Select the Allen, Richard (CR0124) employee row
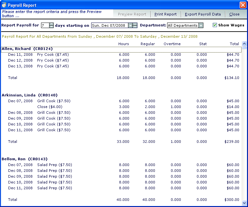This screenshot has width=248, height=207. pos(27,49)
